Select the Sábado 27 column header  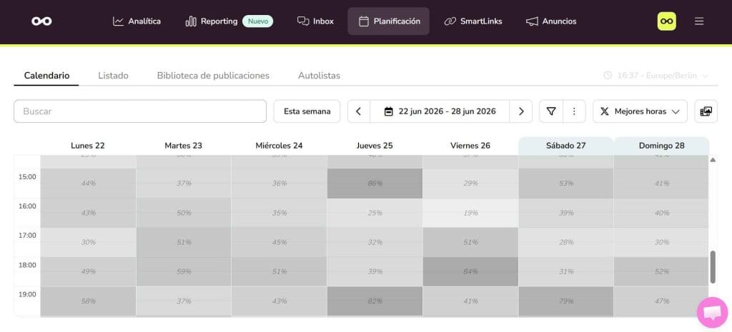coord(566,146)
